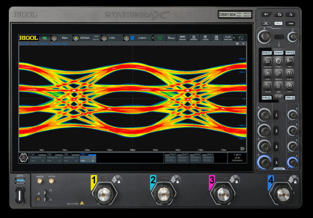
Task: Click the Eye(CH4) window title
Action: 24,44
